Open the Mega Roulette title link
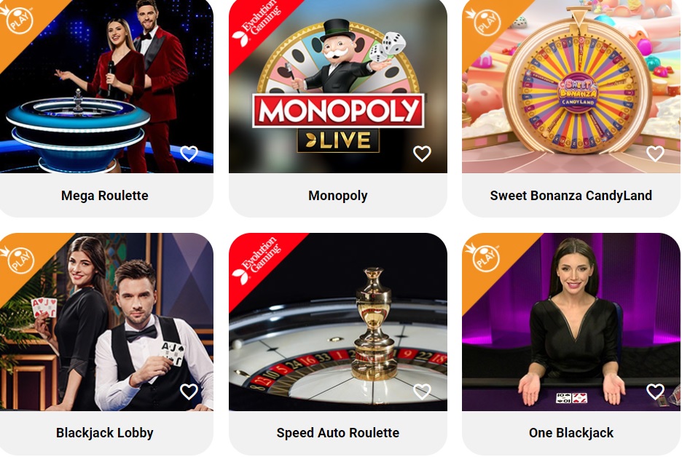This screenshot has width=682, height=457. (x=105, y=196)
